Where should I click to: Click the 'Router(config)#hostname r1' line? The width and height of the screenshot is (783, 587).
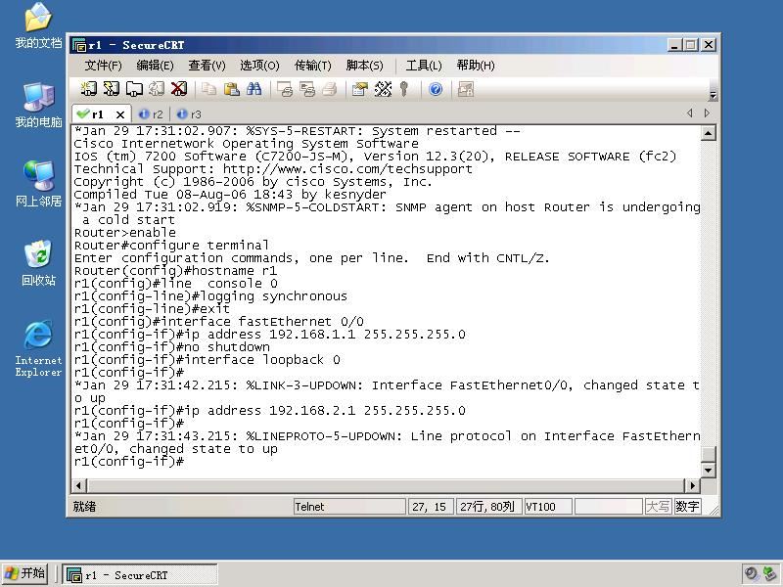click(x=175, y=271)
